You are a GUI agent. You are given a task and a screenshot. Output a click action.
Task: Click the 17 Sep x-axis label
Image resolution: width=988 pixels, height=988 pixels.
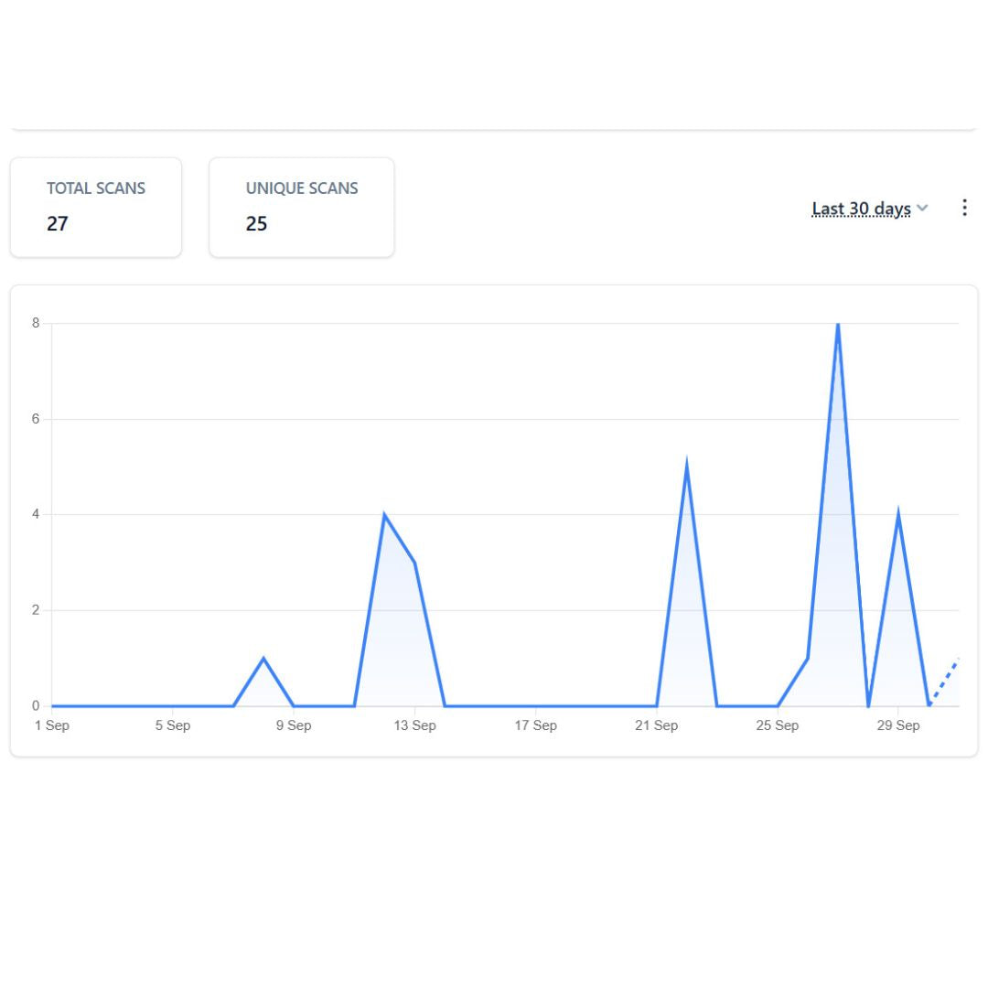coord(535,725)
